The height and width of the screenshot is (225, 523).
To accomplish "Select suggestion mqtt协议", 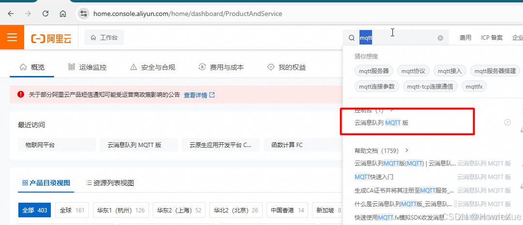I will [x=413, y=71].
